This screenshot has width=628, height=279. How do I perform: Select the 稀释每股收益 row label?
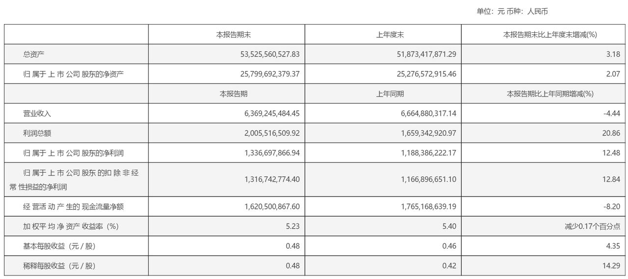click(59, 266)
